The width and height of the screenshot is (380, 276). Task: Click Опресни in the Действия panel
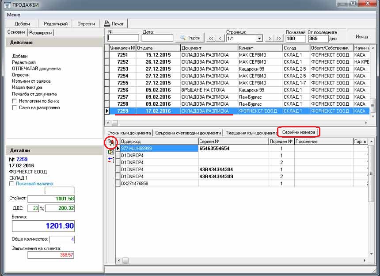21,75
